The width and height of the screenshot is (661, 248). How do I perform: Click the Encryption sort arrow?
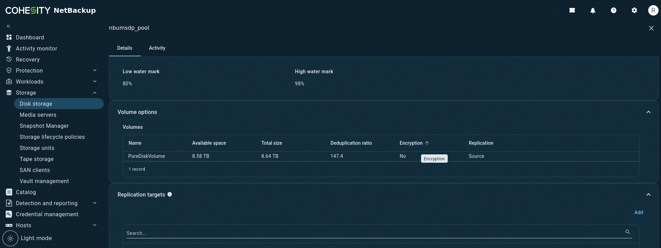tap(427, 143)
